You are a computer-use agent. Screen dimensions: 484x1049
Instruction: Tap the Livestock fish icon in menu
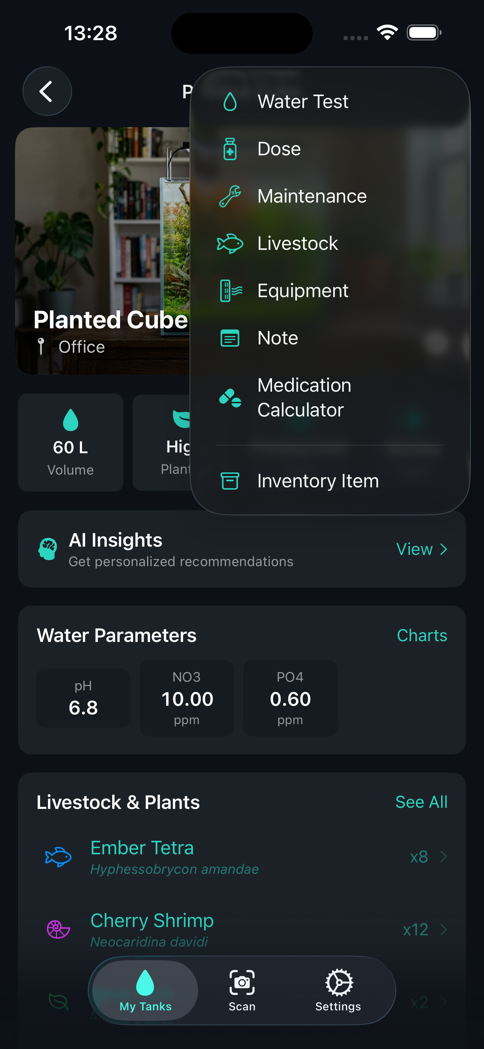point(230,243)
